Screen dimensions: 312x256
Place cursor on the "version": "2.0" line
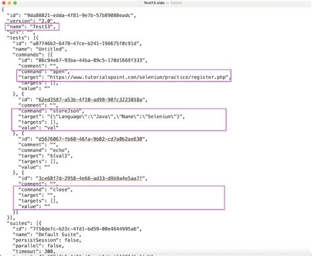[31, 21]
